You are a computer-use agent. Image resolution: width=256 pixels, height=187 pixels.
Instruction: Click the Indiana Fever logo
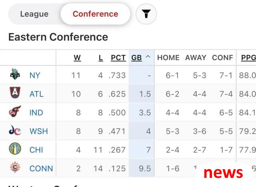15,111
